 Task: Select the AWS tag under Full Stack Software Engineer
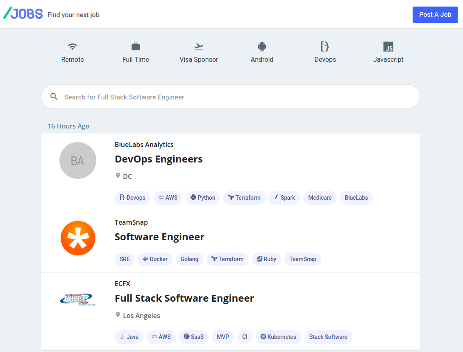click(161, 336)
